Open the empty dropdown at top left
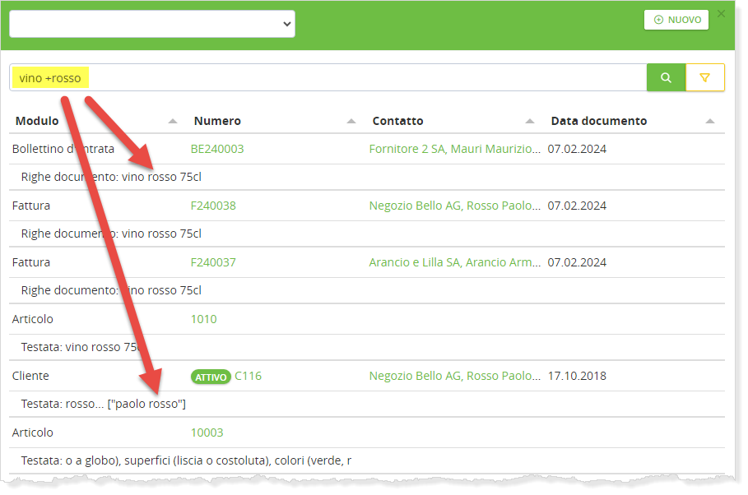The width and height of the screenshot is (748, 495). coord(152,24)
